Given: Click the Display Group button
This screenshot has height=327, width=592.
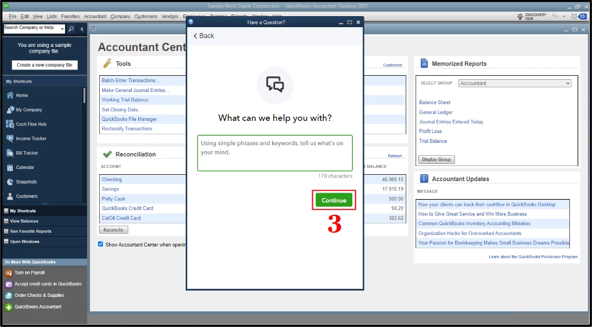Looking at the screenshot, I should tap(436, 160).
